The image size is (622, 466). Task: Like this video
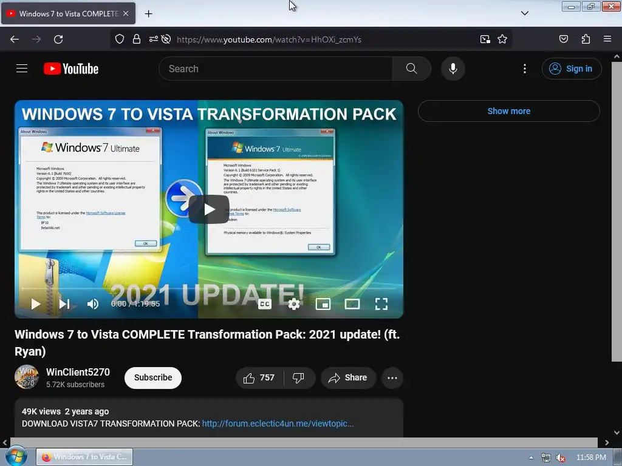(259, 377)
